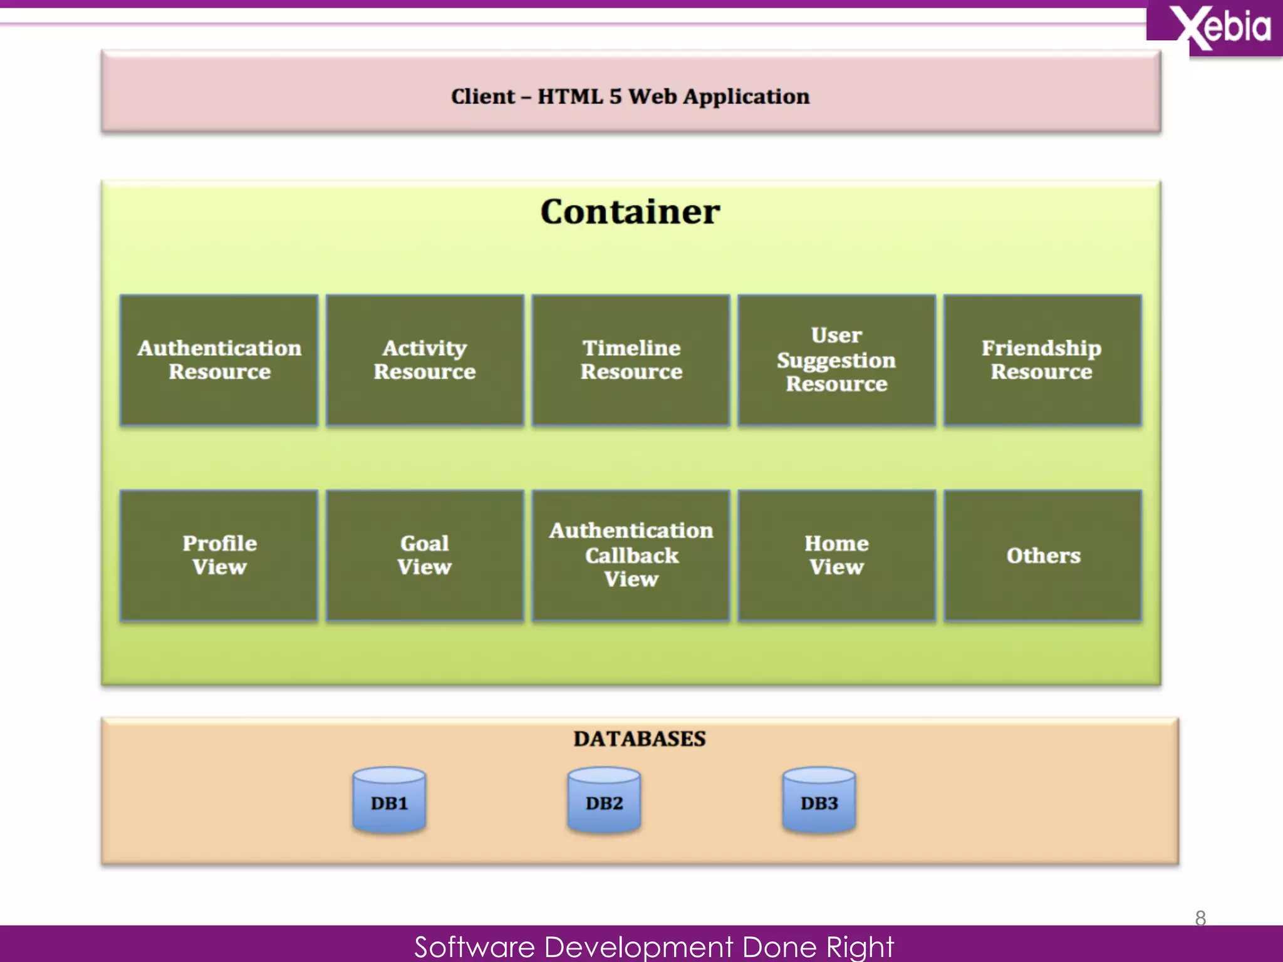Viewport: 1283px width, 962px height.
Task: Click the Container heading text
Action: point(630,212)
